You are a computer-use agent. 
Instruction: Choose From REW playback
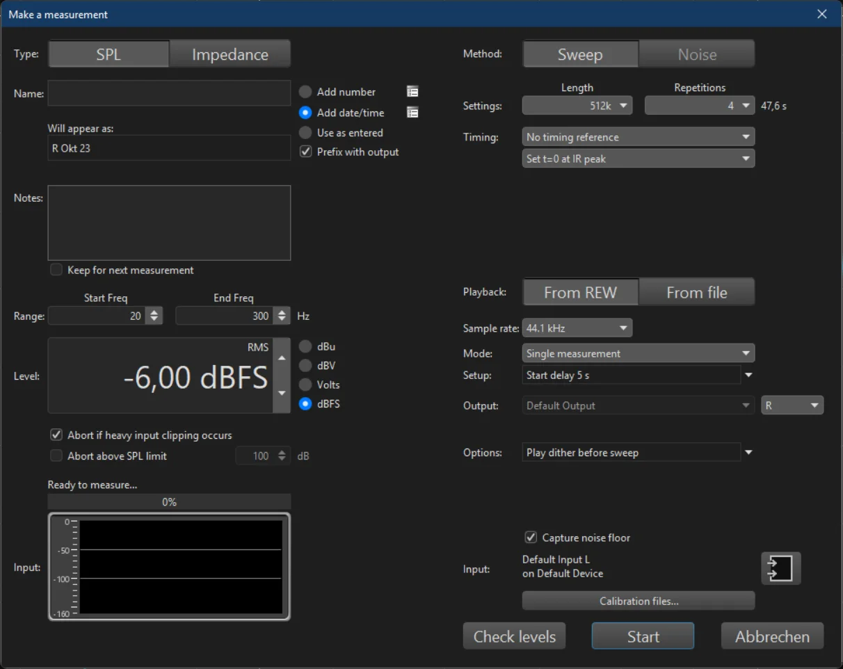(x=580, y=292)
